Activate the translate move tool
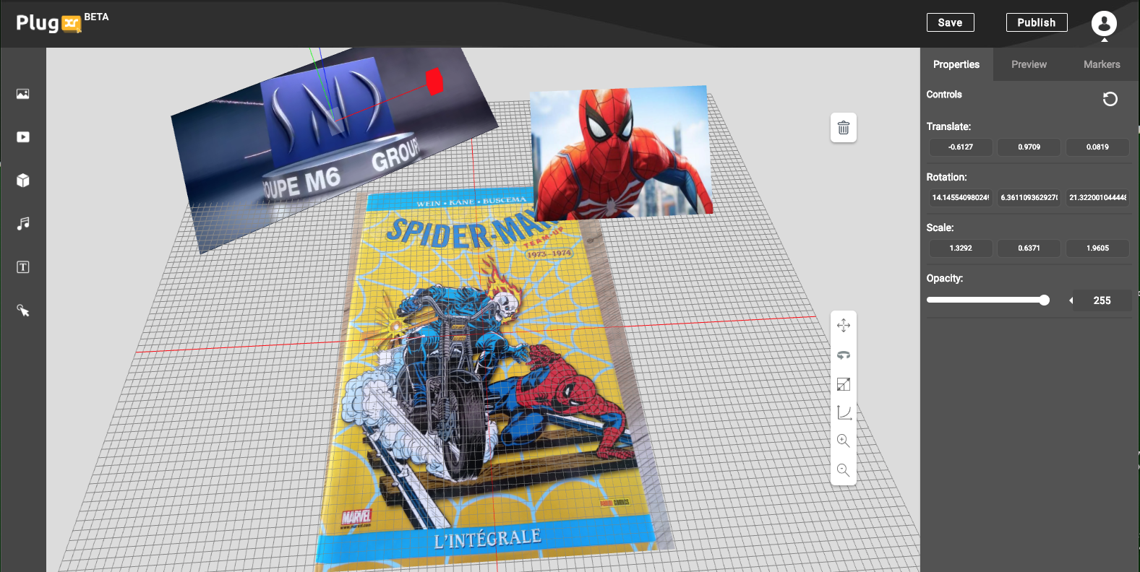 click(844, 326)
